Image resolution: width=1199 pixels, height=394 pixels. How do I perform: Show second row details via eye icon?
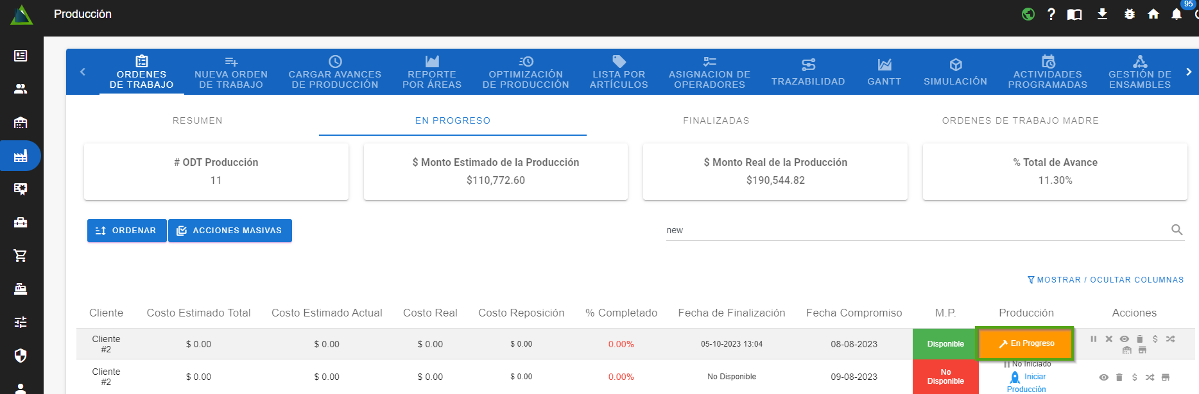click(1103, 377)
